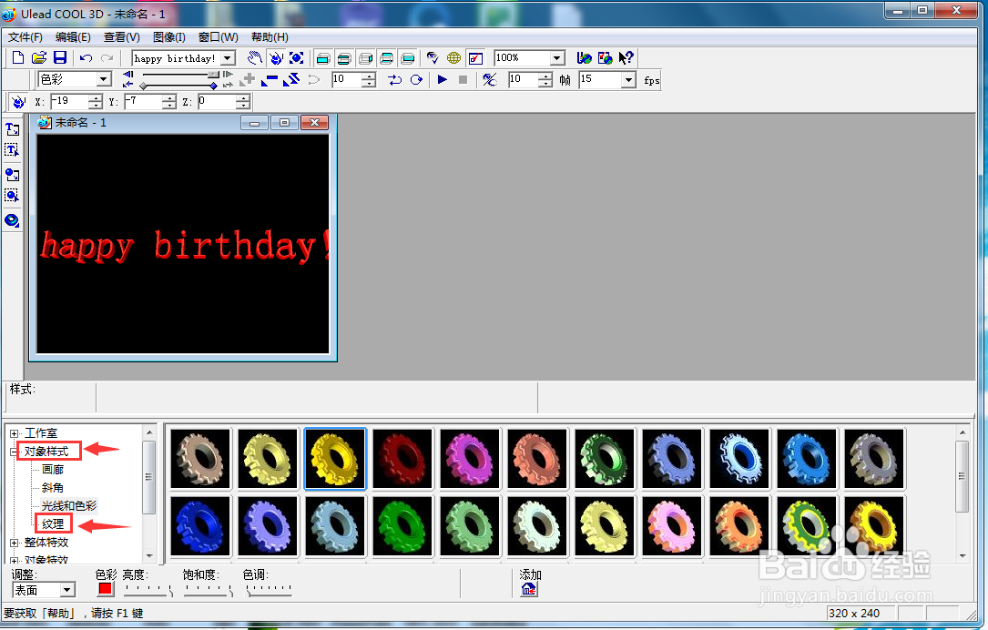Open the 帮助(H) menu
Viewport: 988px width, 630px height.
[270, 37]
